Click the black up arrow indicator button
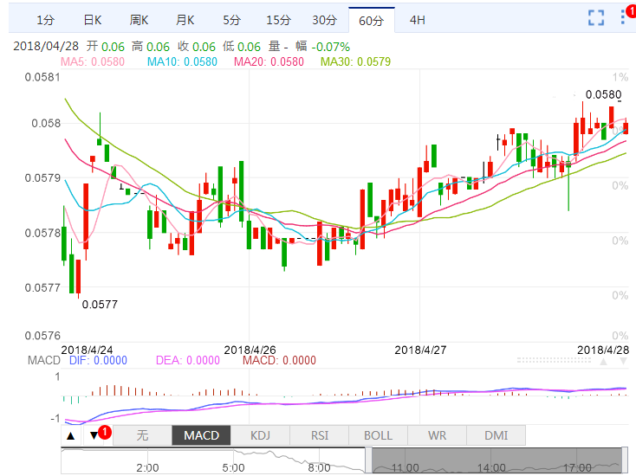The image size is (636, 476). [x=71, y=436]
